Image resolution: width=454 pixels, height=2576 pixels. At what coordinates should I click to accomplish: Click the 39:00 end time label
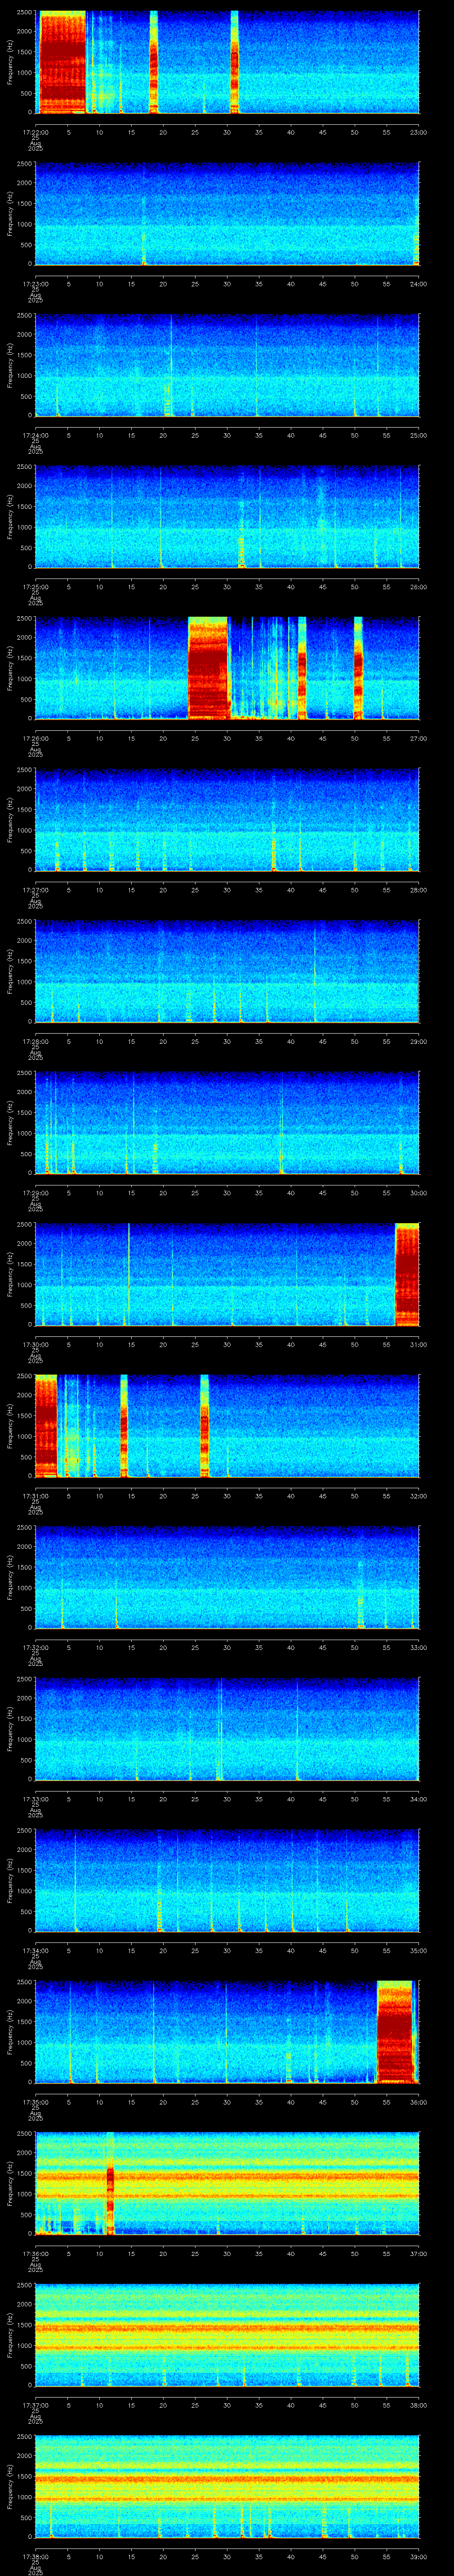coord(418,2556)
